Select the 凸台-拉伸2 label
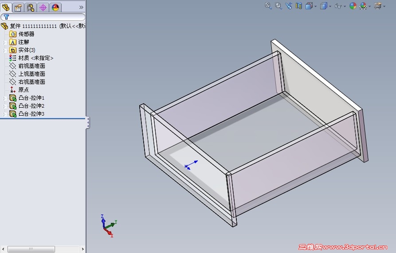Image resolution: width=396 pixels, height=253 pixels. pos(31,106)
